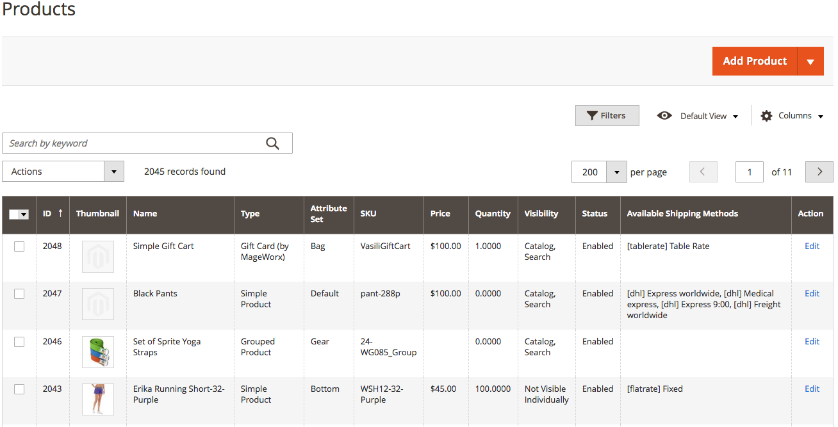Click the 2045 records found text
Image resolution: width=838 pixels, height=427 pixels.
click(185, 172)
